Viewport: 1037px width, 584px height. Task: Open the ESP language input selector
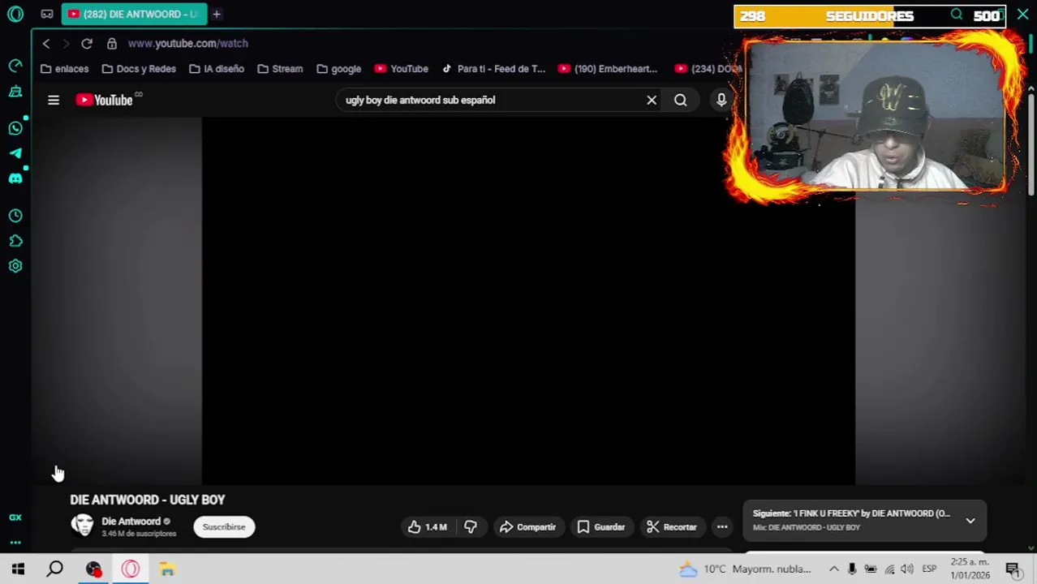929,569
